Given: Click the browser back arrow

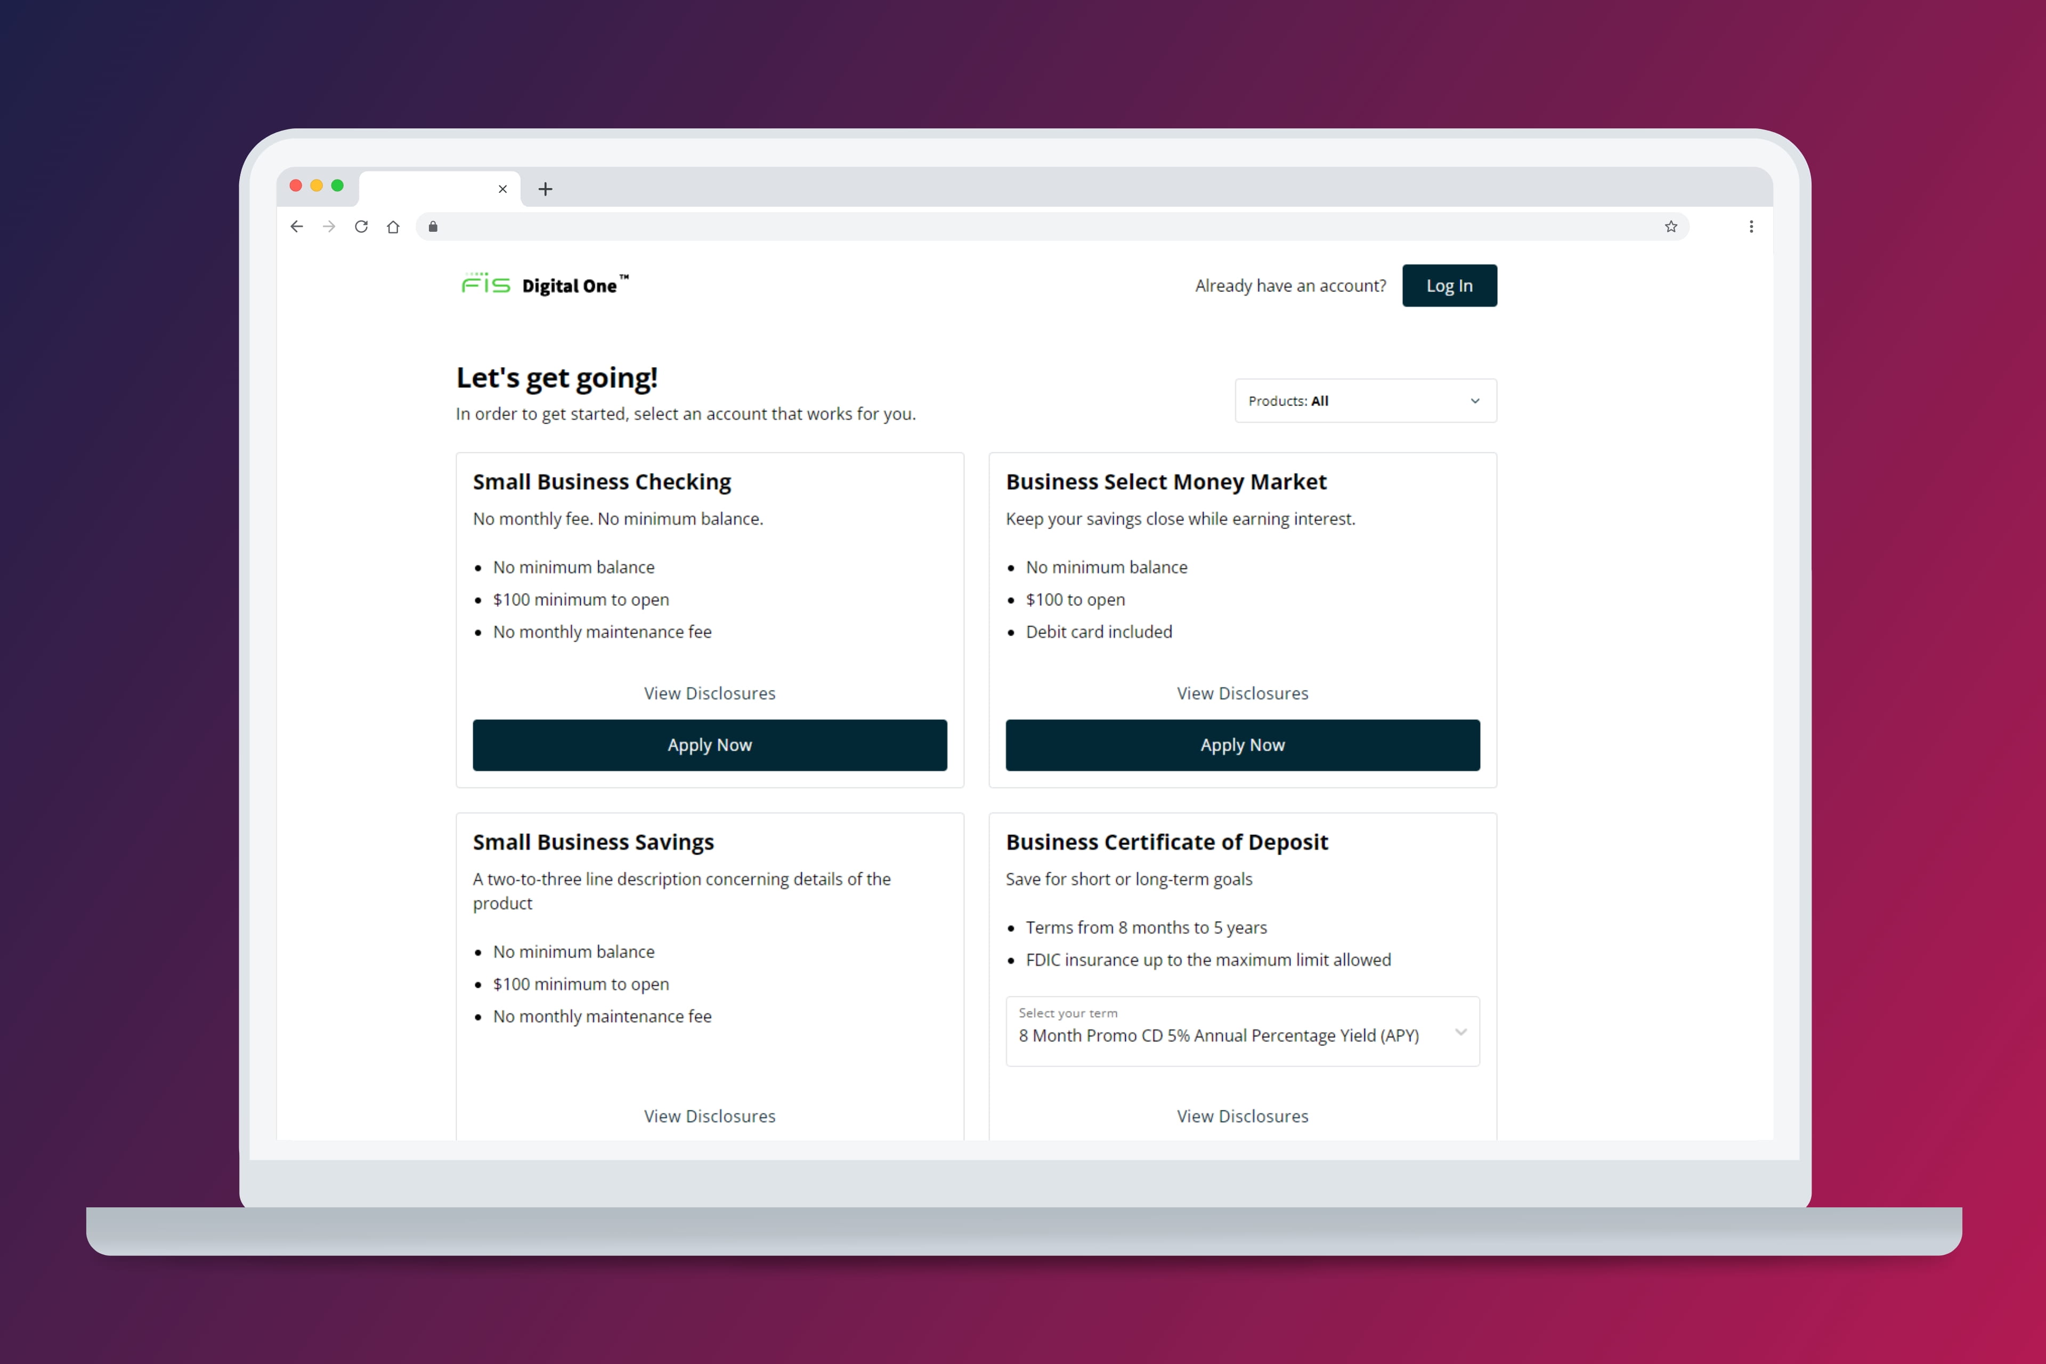Looking at the screenshot, I should [297, 226].
